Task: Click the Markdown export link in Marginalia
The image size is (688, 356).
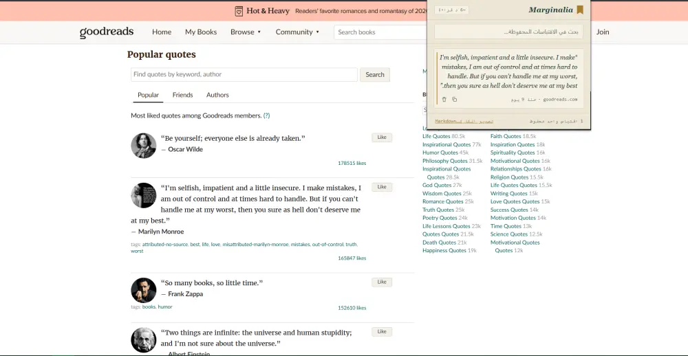Action: tap(464, 121)
